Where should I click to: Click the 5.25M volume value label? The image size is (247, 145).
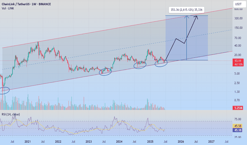coord(238,108)
